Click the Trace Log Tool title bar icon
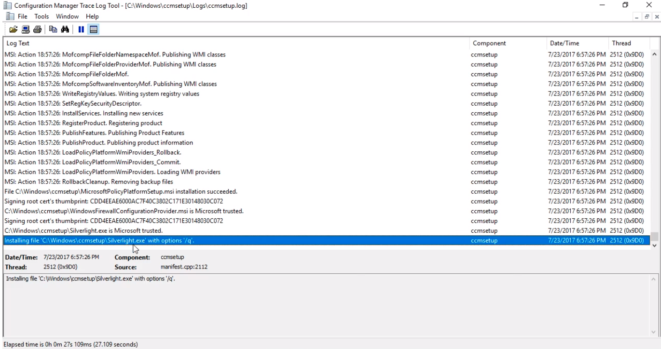The width and height of the screenshot is (661, 349). (x=8, y=5)
